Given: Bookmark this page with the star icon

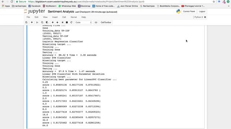Looking at the screenshot, I should point(214,1).
